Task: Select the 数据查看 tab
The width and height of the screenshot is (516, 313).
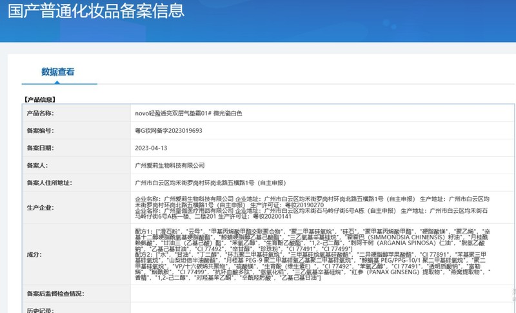Action: 58,72
